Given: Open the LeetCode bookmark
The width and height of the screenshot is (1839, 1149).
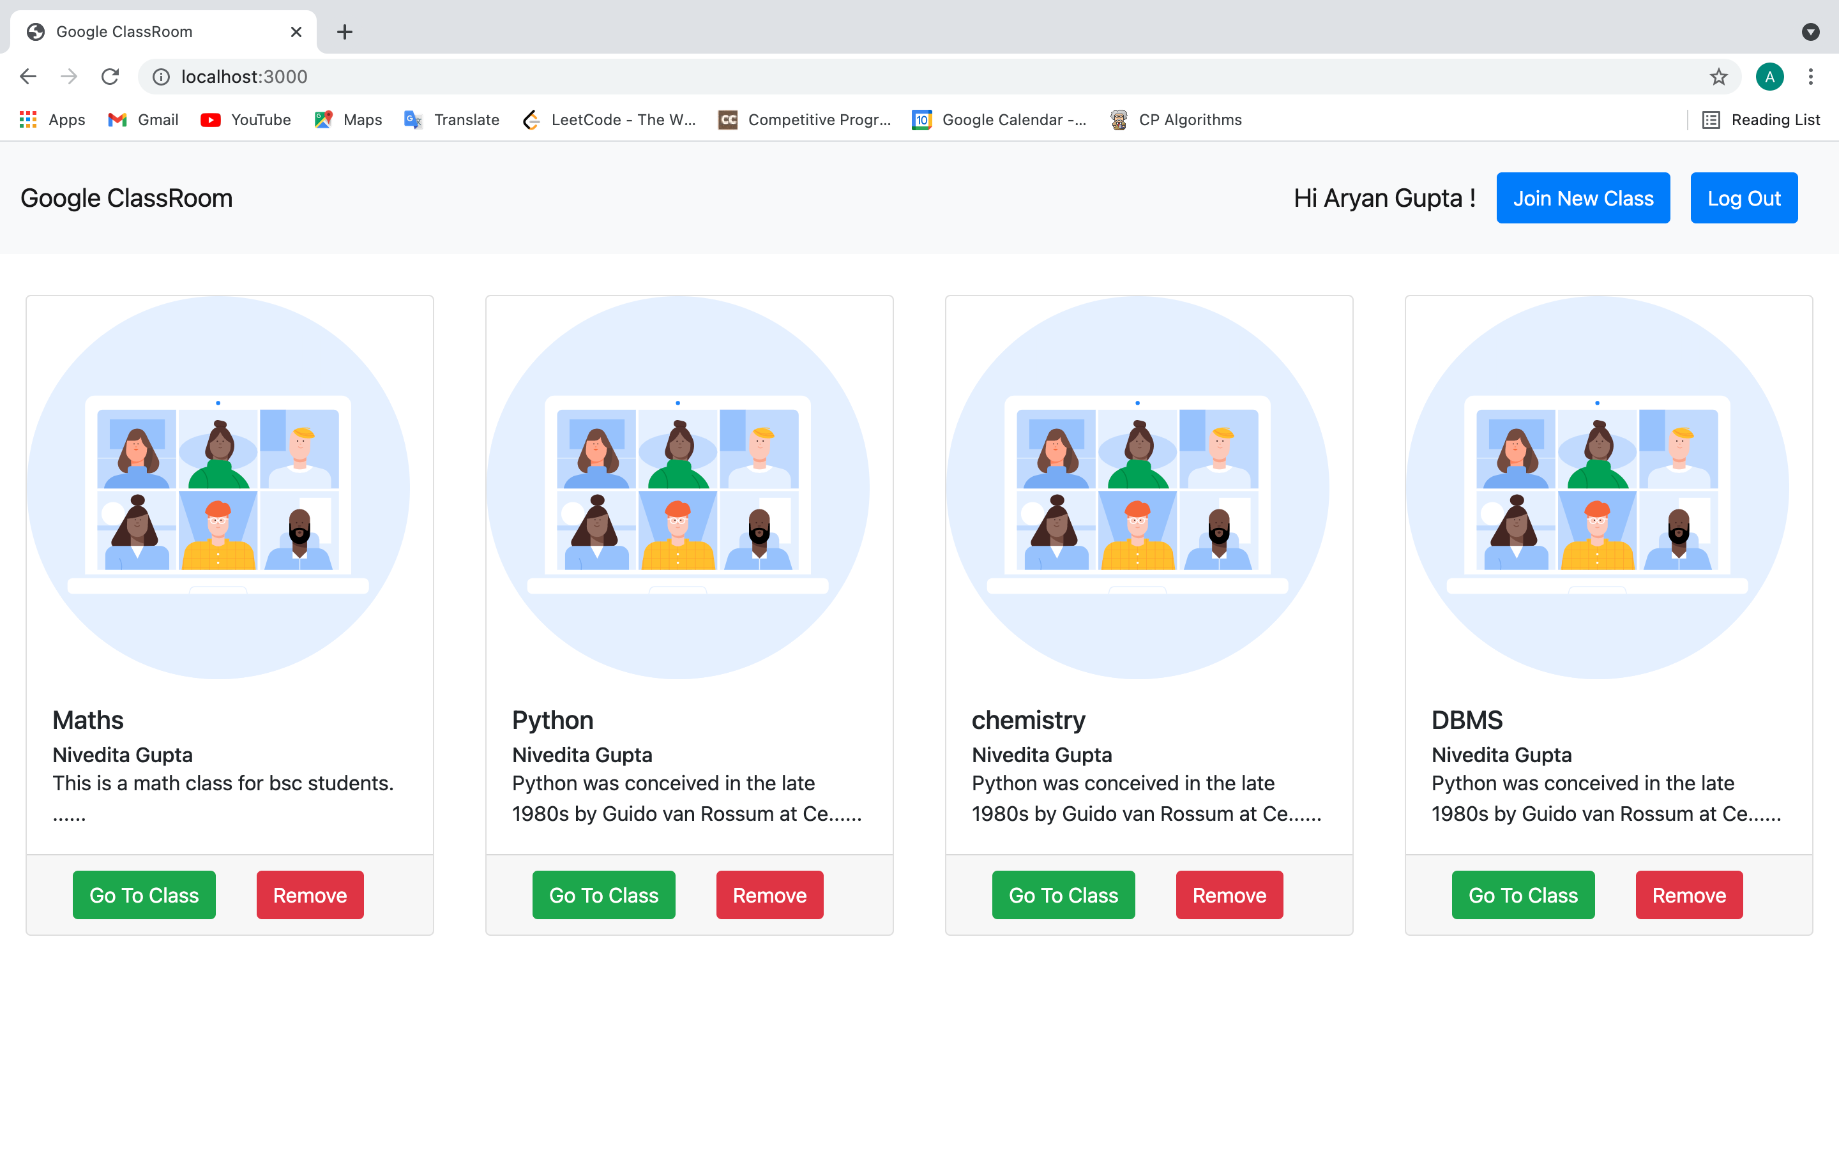Looking at the screenshot, I should coord(609,119).
